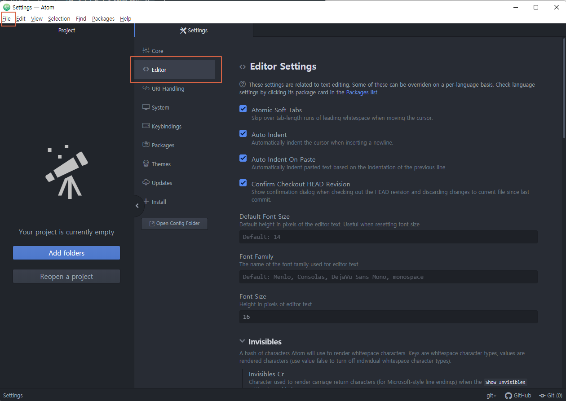Collapse the Project tree view dock
The image size is (566, 401).
coord(137,206)
